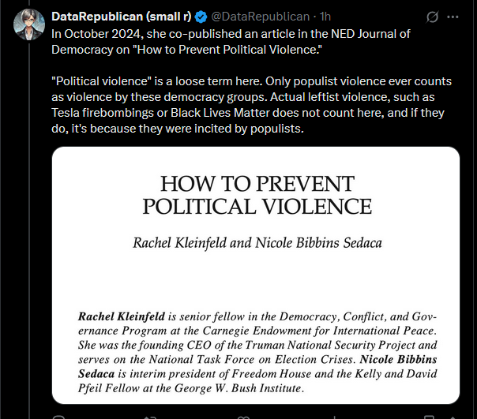The image size is (477, 419).
Task: Click the reply icon below the post
Action: click(x=58, y=417)
